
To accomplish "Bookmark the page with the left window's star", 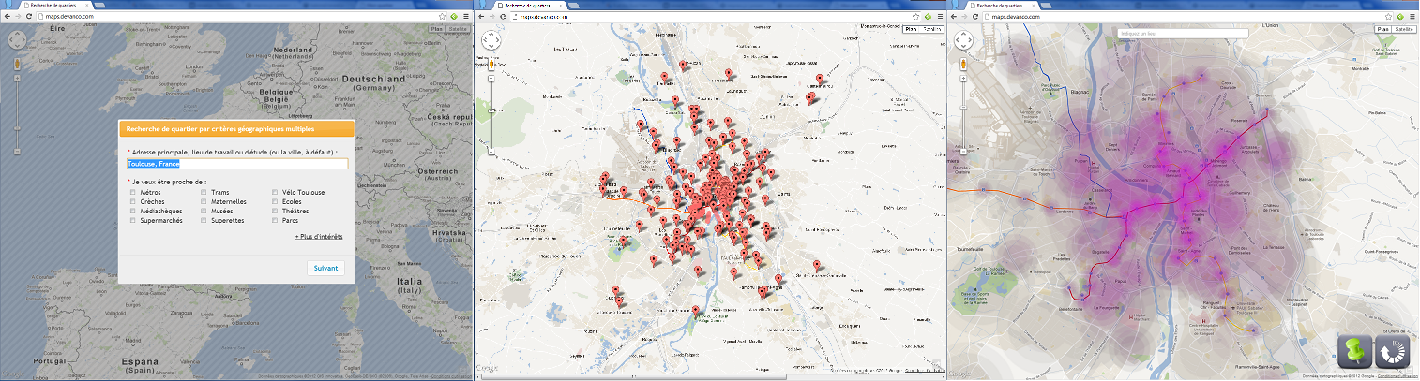I will click(442, 16).
